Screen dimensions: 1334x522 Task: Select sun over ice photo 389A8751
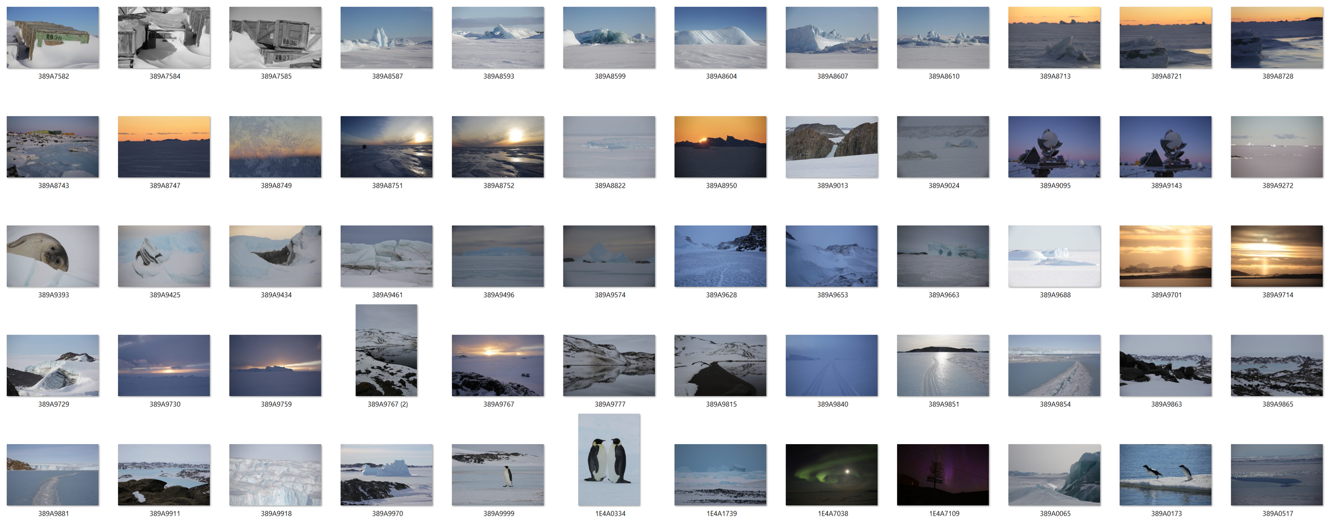coord(386,147)
